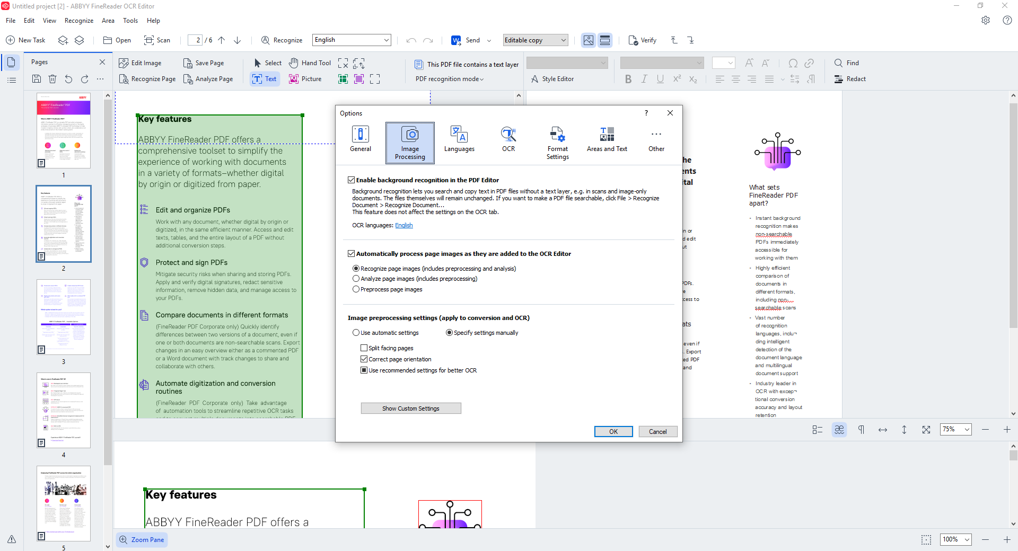Select Recognize page images radio option
The height and width of the screenshot is (551, 1018).
(x=356, y=269)
